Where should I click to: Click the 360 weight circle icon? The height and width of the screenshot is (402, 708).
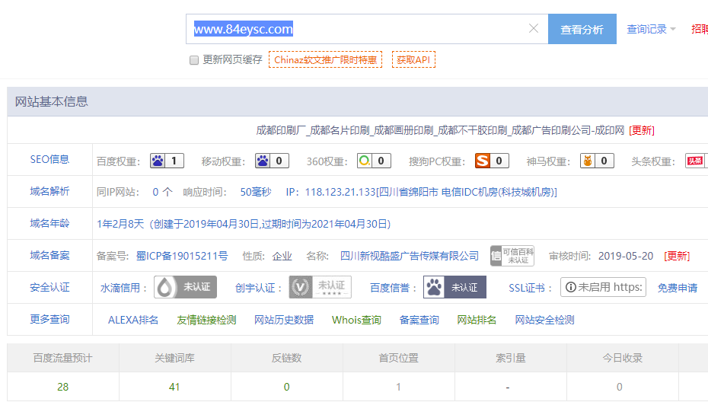click(365, 161)
